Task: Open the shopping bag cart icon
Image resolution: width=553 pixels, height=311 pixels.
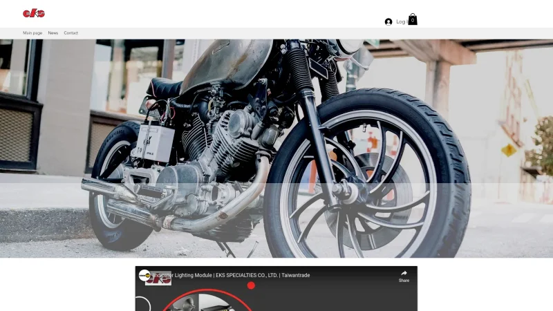Action: pyautogui.click(x=413, y=19)
